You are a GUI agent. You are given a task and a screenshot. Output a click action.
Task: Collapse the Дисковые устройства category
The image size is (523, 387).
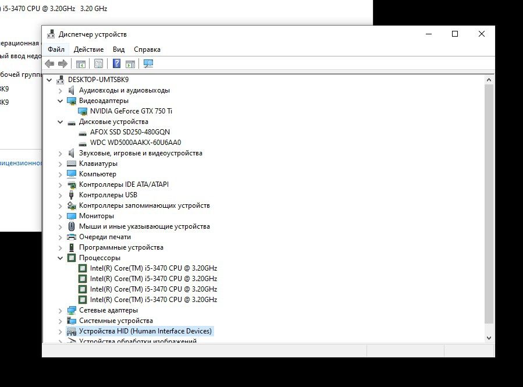61,122
